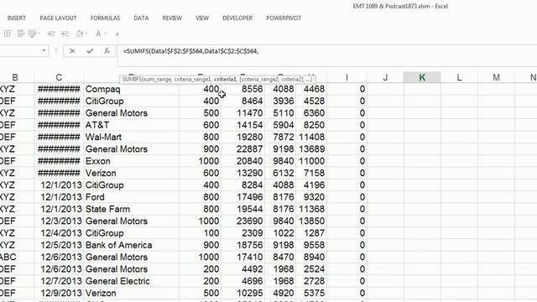Click the 12/3/2013 date cell
The height and width of the screenshot is (302, 537).
click(59, 221)
